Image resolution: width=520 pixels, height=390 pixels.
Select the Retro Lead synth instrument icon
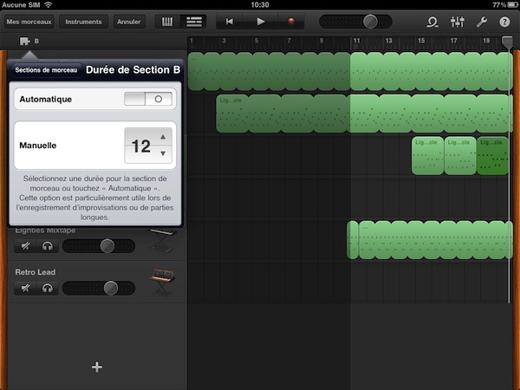[x=162, y=282]
